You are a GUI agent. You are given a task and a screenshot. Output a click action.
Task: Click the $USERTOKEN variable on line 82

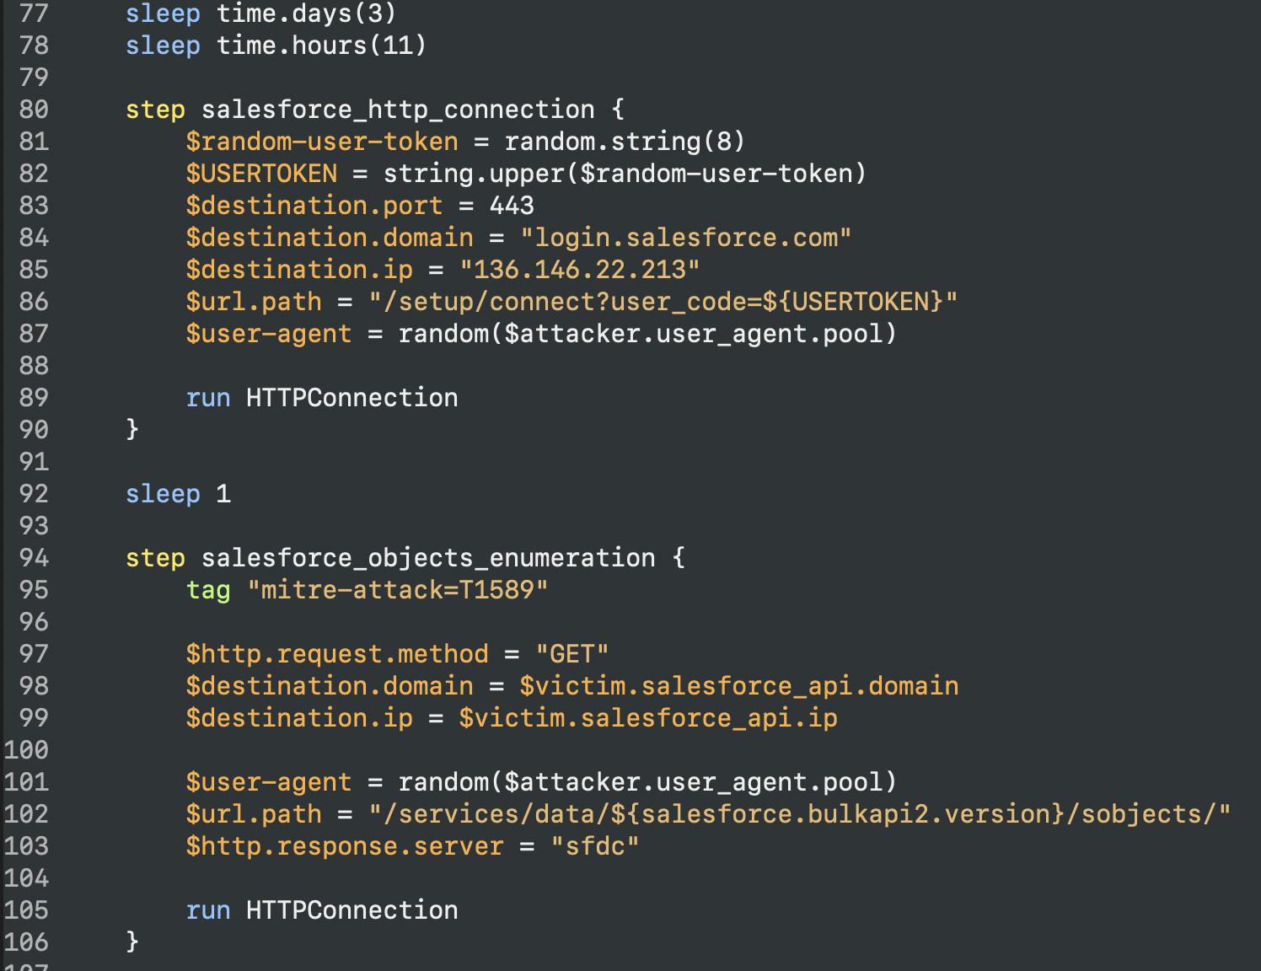tap(261, 174)
